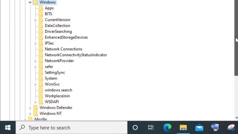This screenshot has width=238, height=134.
Task: Select the DataCollection key
Action: (58, 26)
